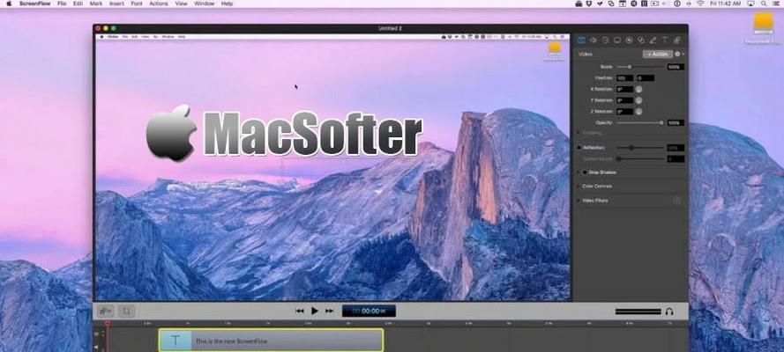Open the Actions menu
Screen dimensions: 784x352
click(x=159, y=4)
